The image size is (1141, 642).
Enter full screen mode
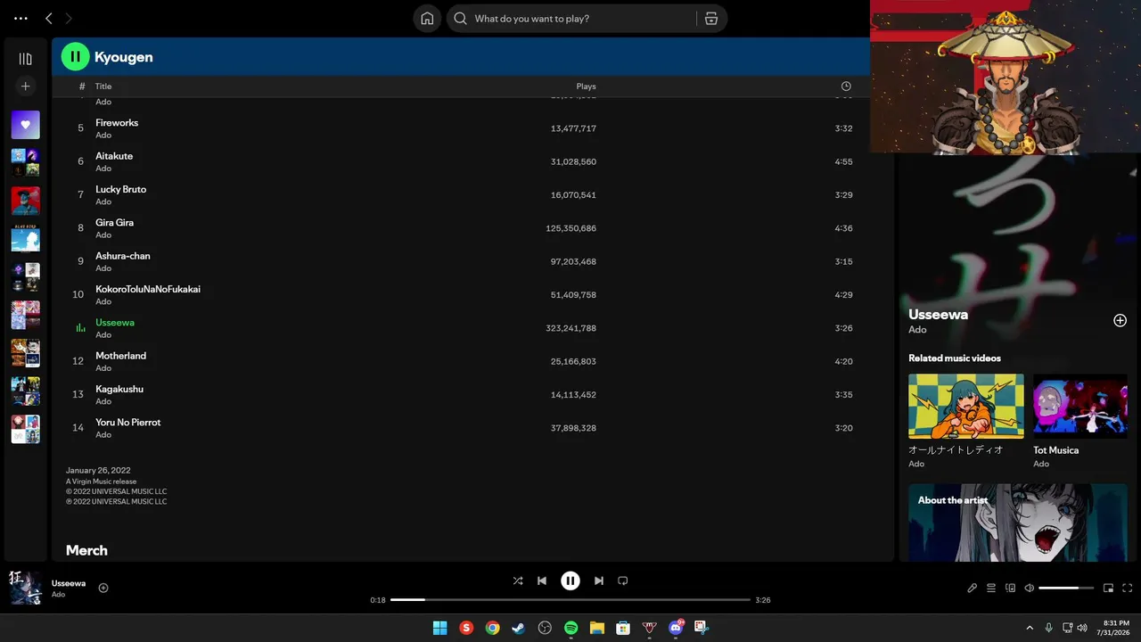tap(1128, 588)
